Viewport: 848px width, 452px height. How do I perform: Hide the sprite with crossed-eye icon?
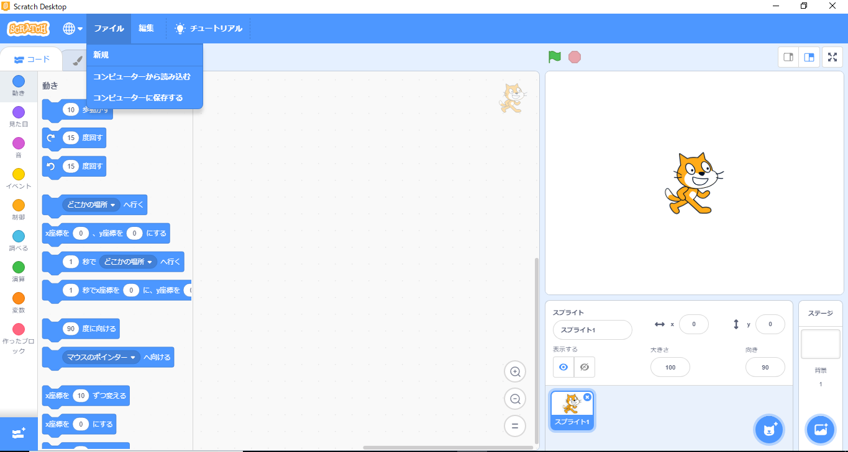click(584, 367)
